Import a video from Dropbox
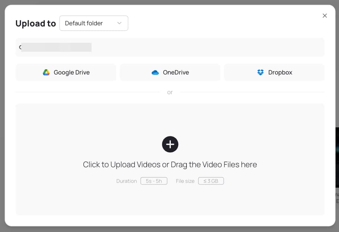This screenshot has height=232, width=339. click(x=274, y=72)
